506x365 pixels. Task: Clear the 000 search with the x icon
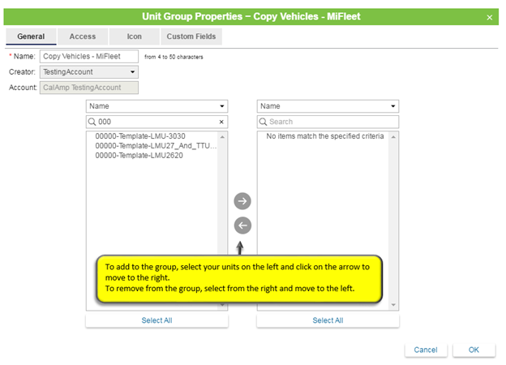pos(221,122)
